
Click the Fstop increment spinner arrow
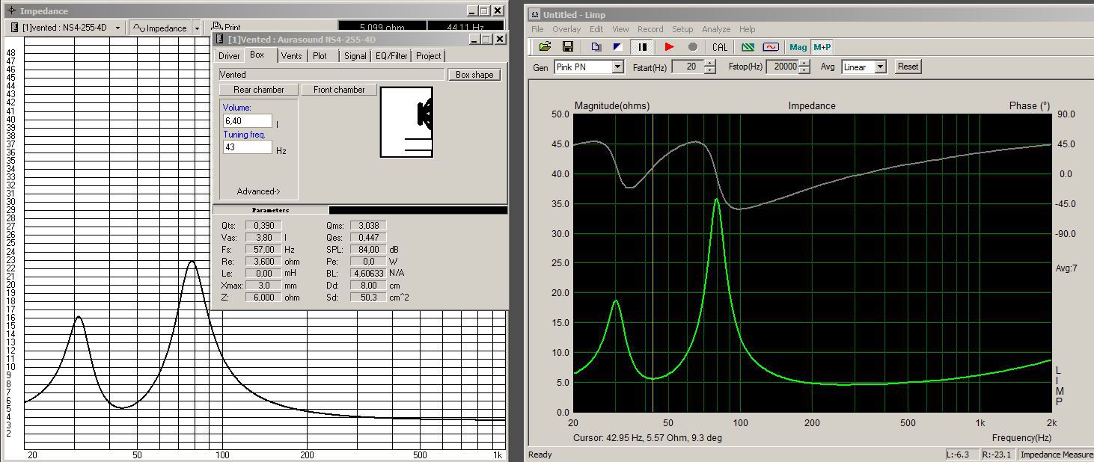point(804,64)
